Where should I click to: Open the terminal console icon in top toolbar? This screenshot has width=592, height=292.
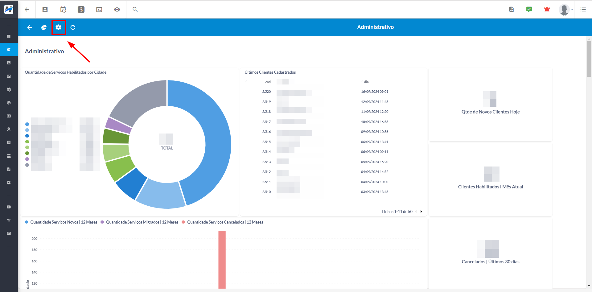[99, 10]
